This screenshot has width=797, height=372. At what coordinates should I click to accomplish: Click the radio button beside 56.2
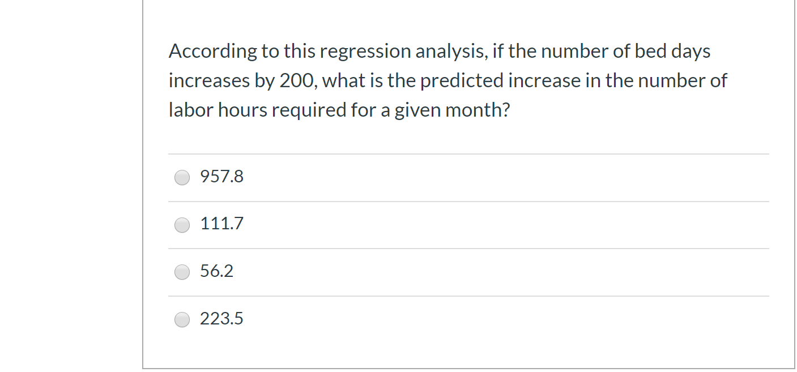pyautogui.click(x=182, y=272)
